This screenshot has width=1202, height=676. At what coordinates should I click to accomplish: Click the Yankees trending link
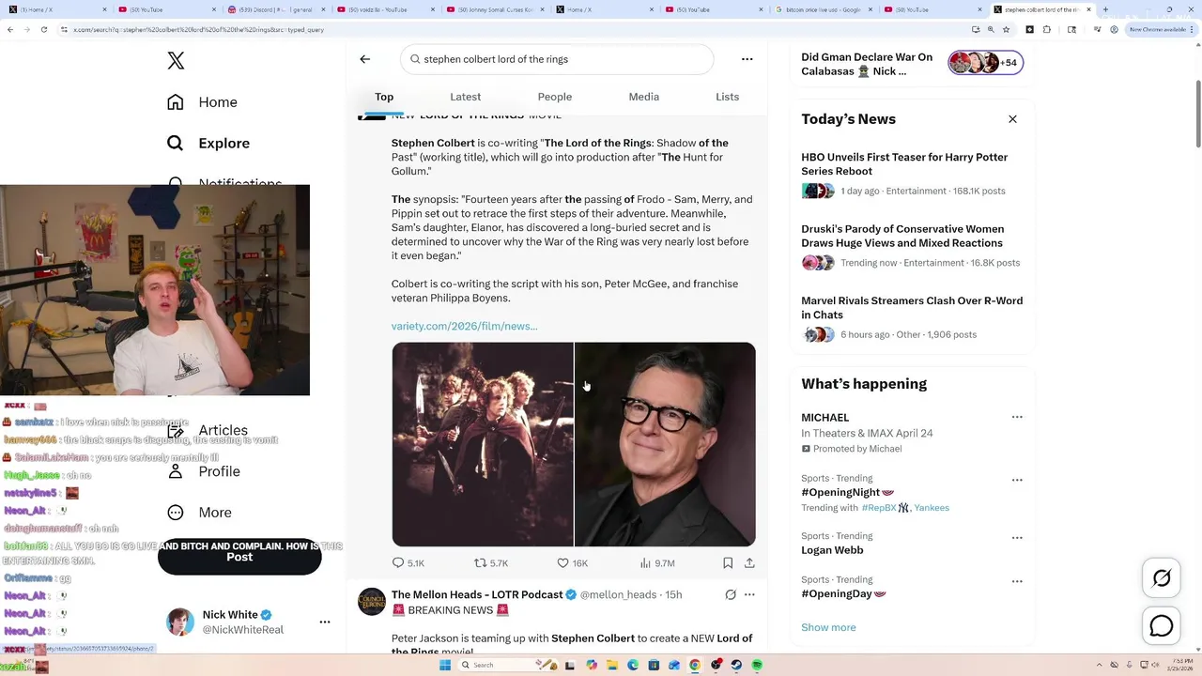tap(932, 508)
